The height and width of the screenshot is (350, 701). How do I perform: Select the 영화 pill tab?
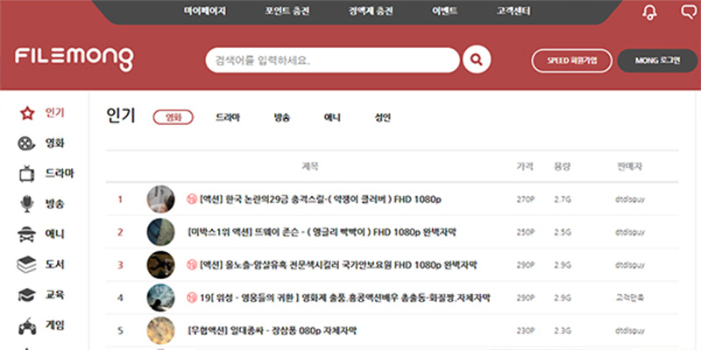coord(173,117)
